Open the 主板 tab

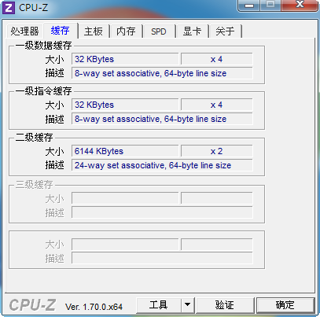point(94,31)
